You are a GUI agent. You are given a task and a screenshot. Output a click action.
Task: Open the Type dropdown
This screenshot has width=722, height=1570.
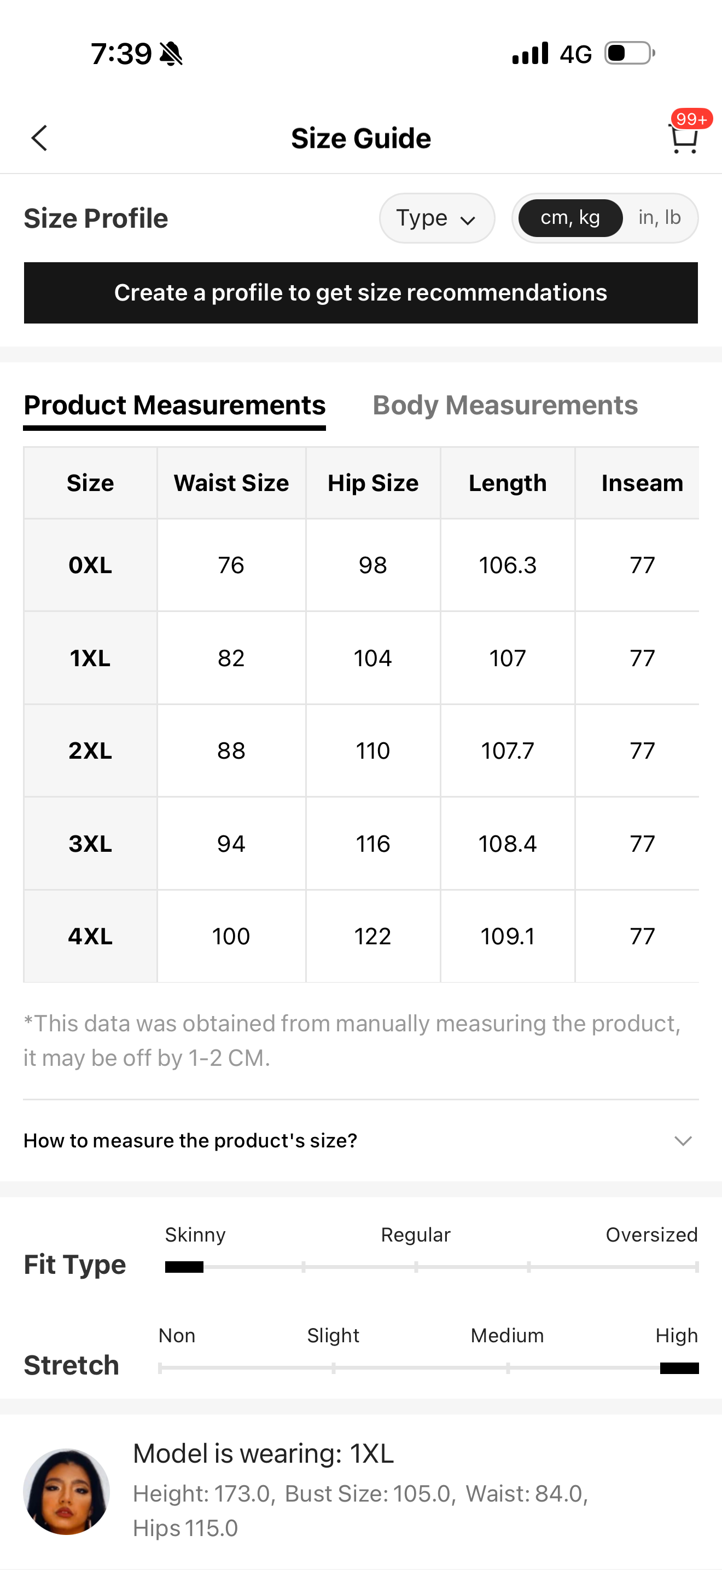436,218
